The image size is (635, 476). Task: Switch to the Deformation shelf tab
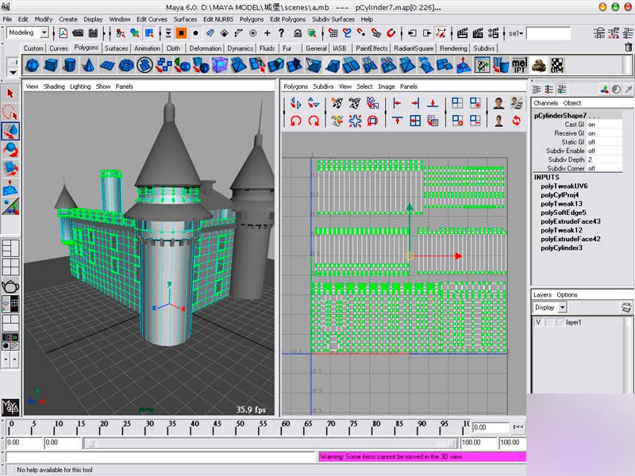205,48
